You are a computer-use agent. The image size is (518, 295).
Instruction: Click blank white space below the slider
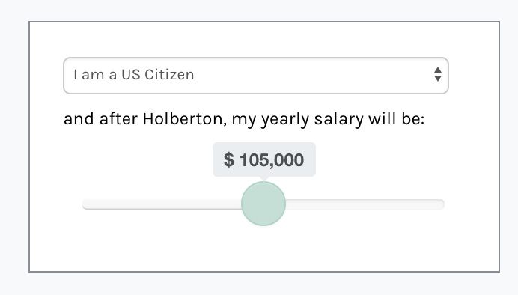263,249
